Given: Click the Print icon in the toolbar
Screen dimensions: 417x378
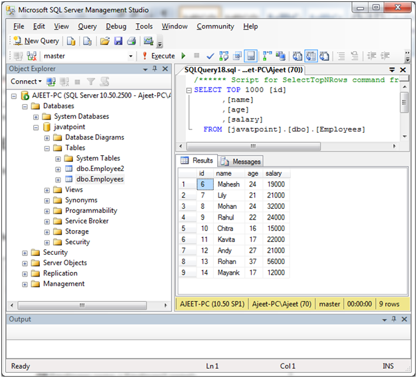Looking at the screenshot, I should pos(131,41).
